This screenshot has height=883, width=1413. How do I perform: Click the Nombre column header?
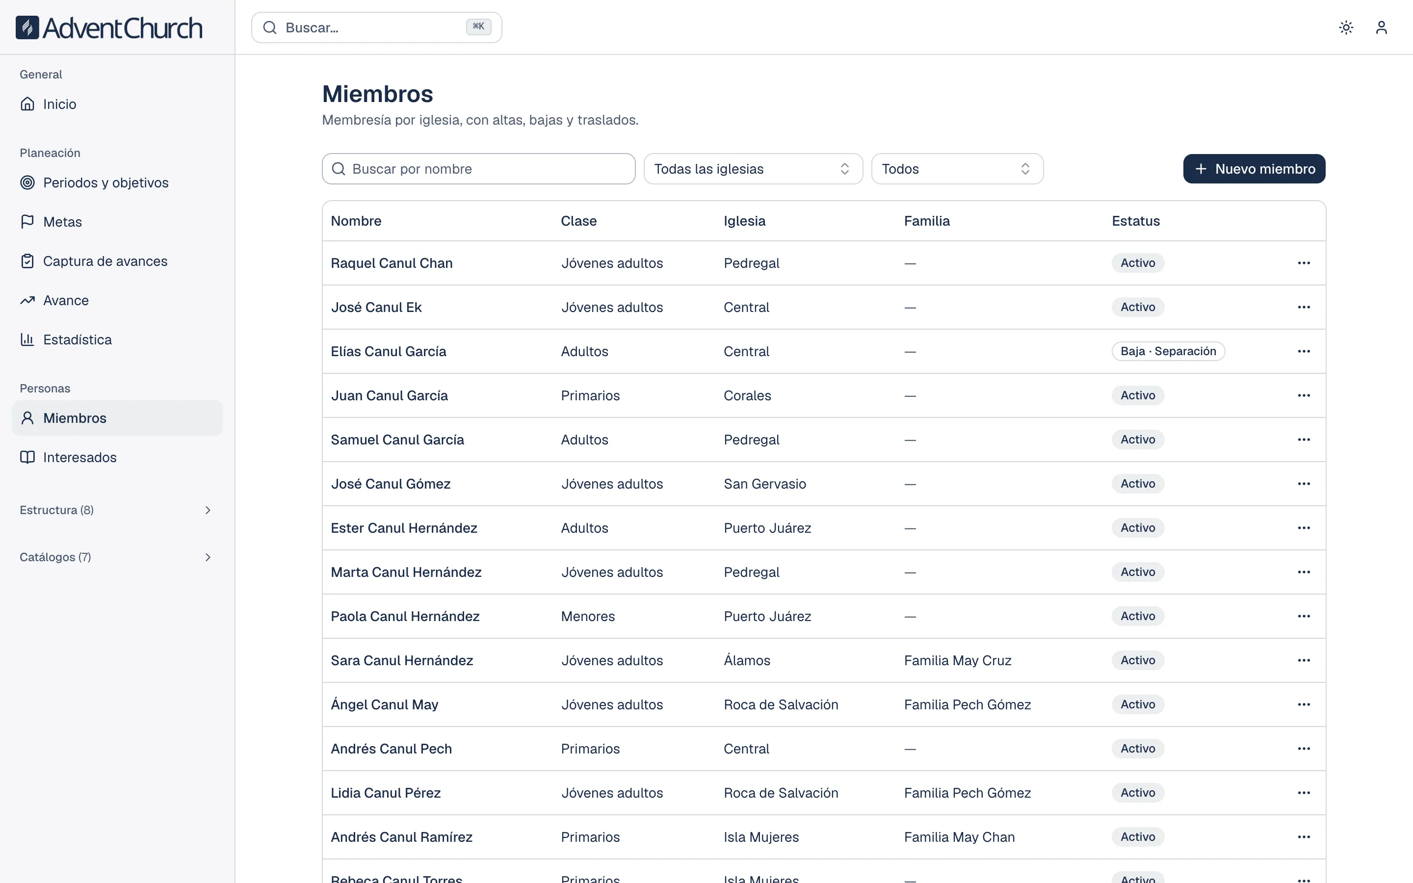tap(356, 221)
